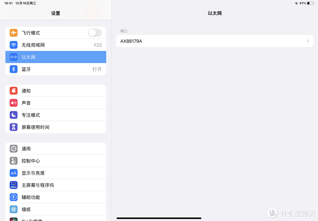Tap the Wallpaper flower icon
This screenshot has width=318, height=221.
(x=14, y=209)
